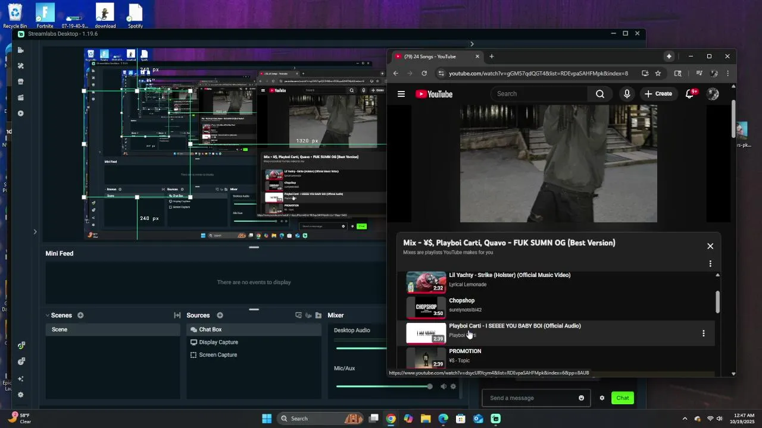Open the YouTube account avatar menu
This screenshot has width=762, height=428.
point(713,94)
